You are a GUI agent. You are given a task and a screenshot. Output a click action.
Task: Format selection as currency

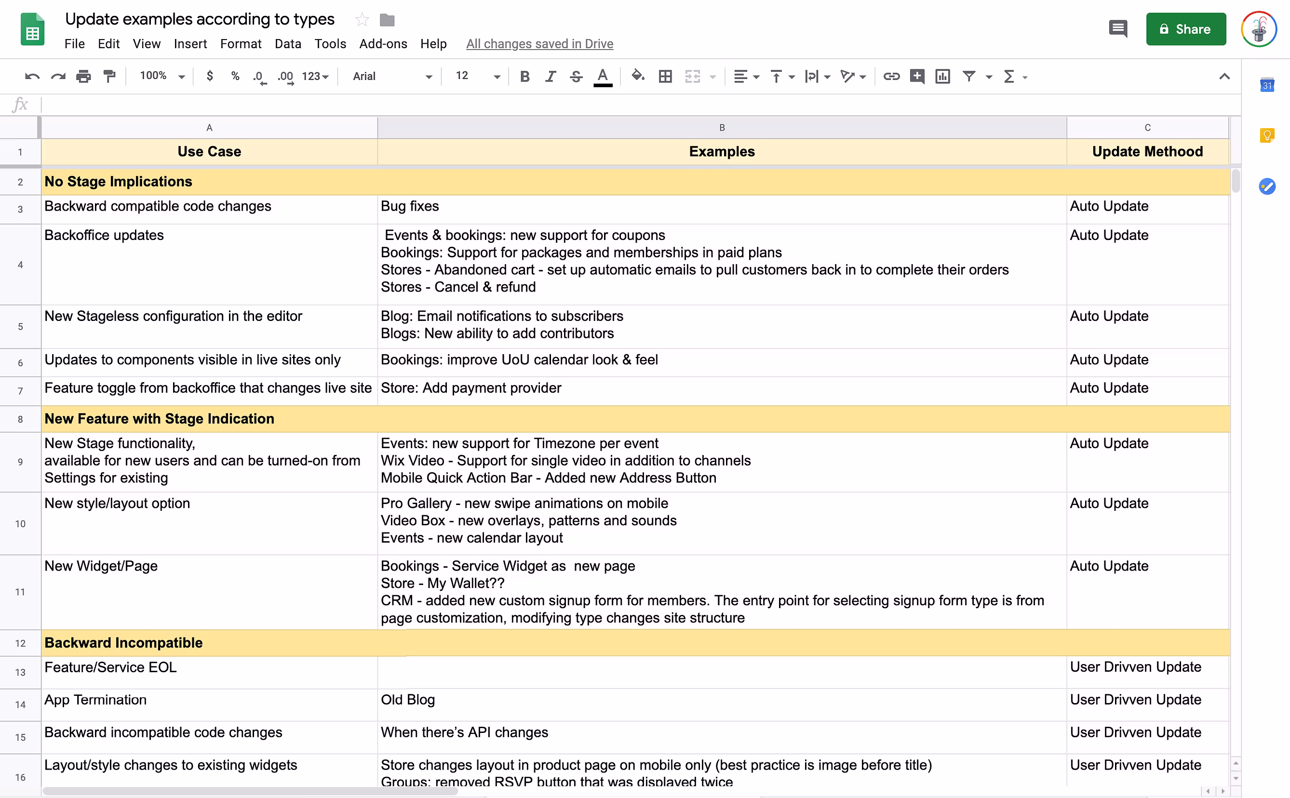click(x=210, y=76)
